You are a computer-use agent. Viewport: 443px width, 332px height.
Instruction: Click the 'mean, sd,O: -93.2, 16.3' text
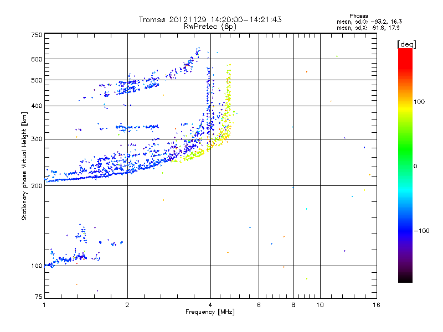click(369, 22)
